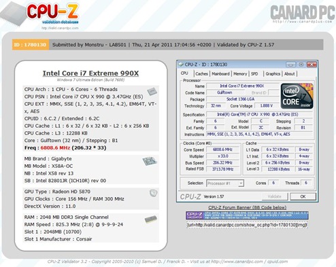The image size is (336, 267).
Task: Click the Canard PC logo
Action: (x=303, y=12)
